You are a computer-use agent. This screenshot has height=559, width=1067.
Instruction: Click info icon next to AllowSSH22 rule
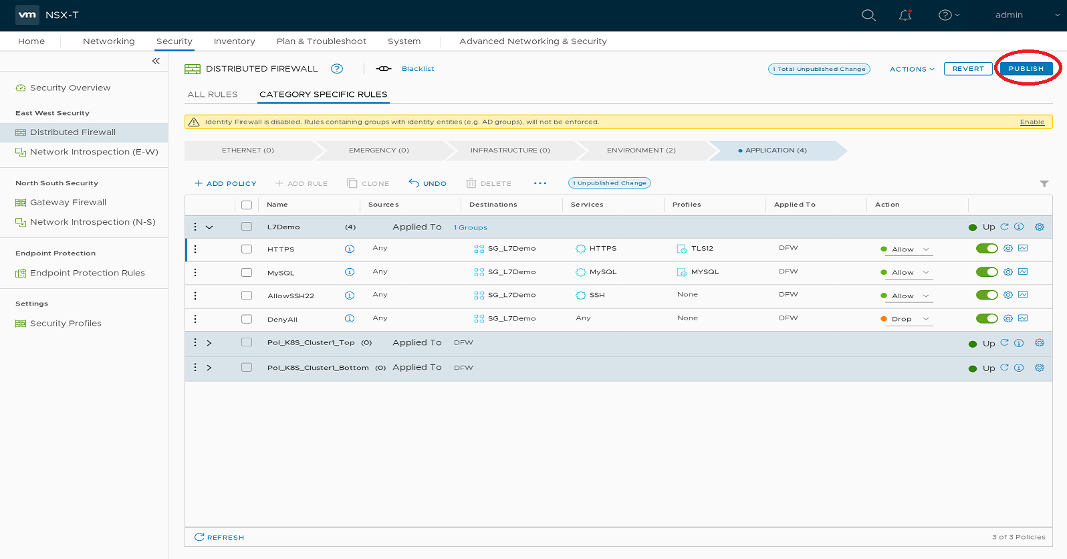(349, 296)
